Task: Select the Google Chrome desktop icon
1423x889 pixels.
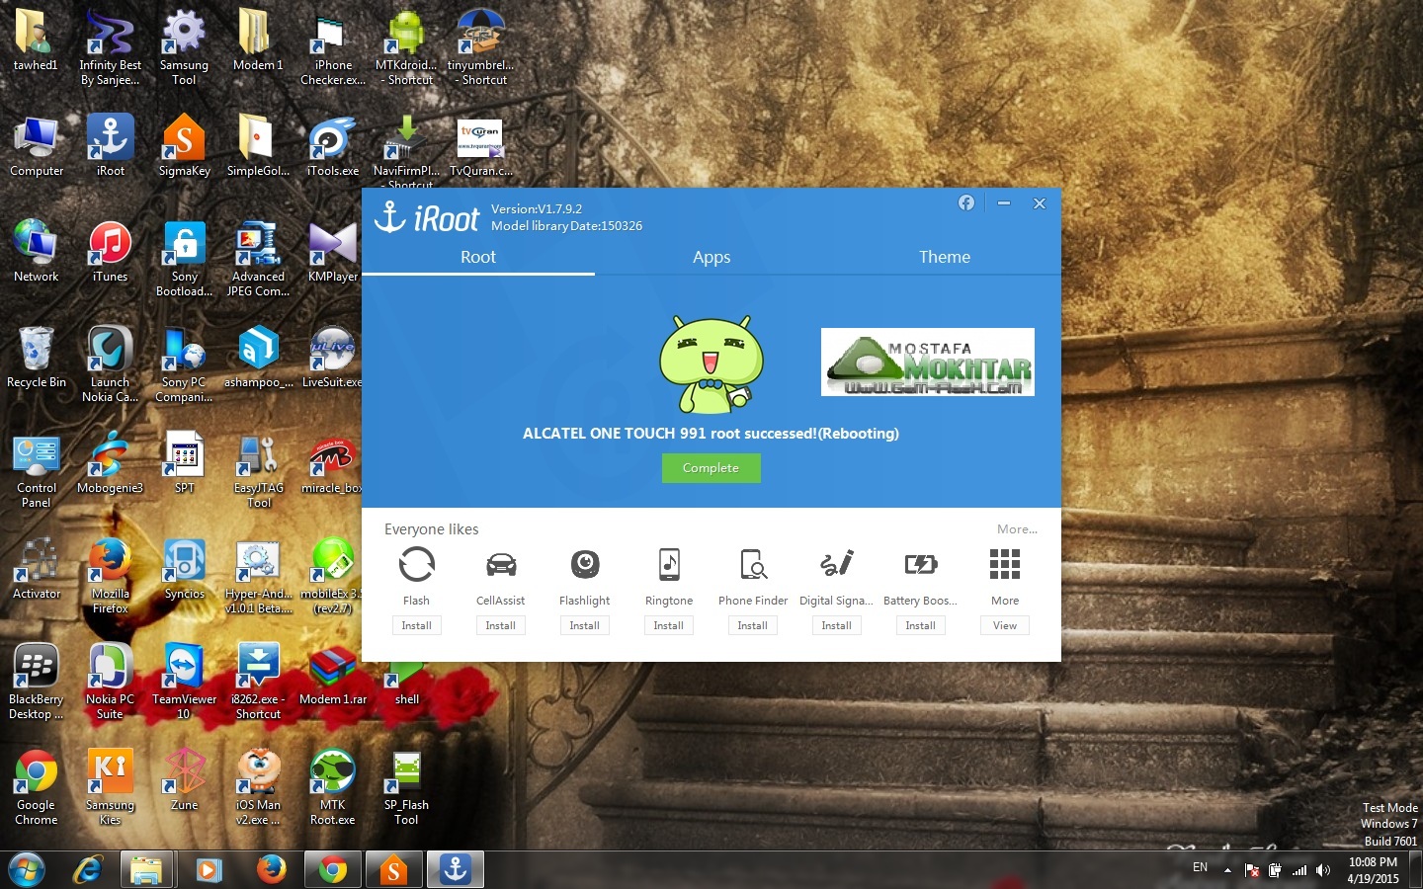Action: click(37, 787)
